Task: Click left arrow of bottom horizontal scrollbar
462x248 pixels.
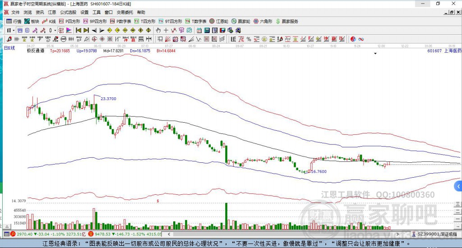Action: pyautogui.click(x=169, y=234)
